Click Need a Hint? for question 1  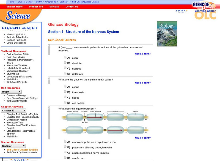[x=143, y=54]
